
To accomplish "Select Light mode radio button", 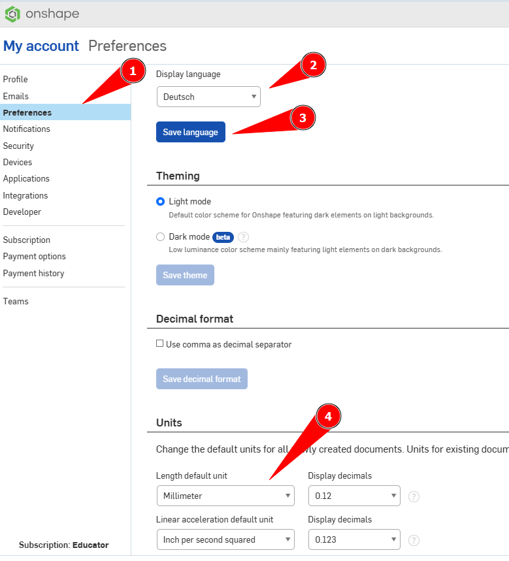I will click(161, 202).
